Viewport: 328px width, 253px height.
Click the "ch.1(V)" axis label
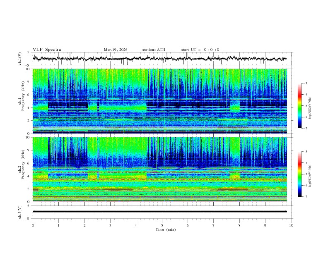coord(20,59)
